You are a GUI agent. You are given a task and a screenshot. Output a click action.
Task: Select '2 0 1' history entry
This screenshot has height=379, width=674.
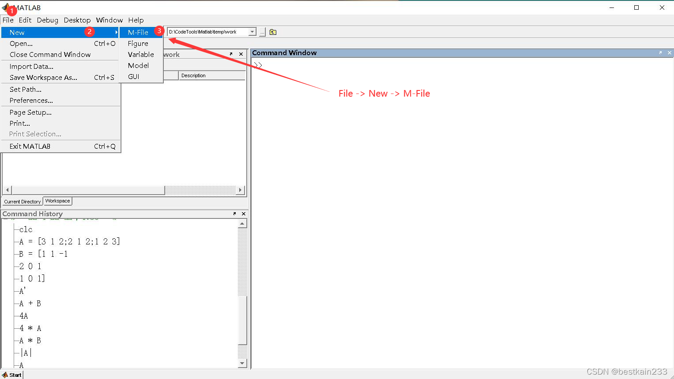point(30,266)
